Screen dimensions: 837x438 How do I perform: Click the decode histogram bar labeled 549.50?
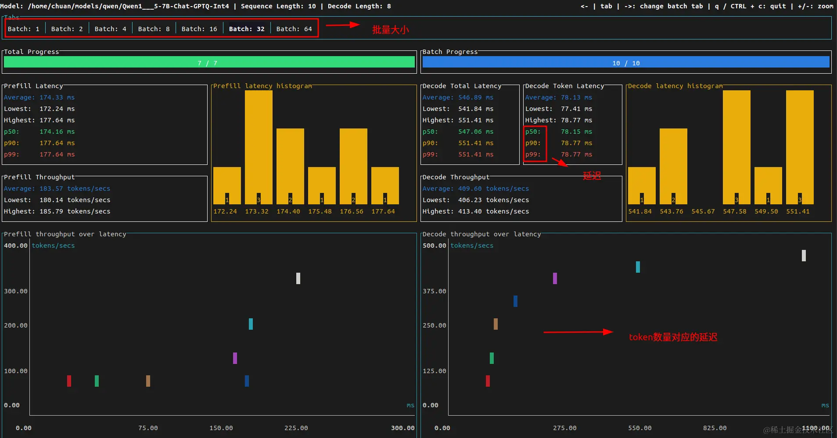coord(768,185)
